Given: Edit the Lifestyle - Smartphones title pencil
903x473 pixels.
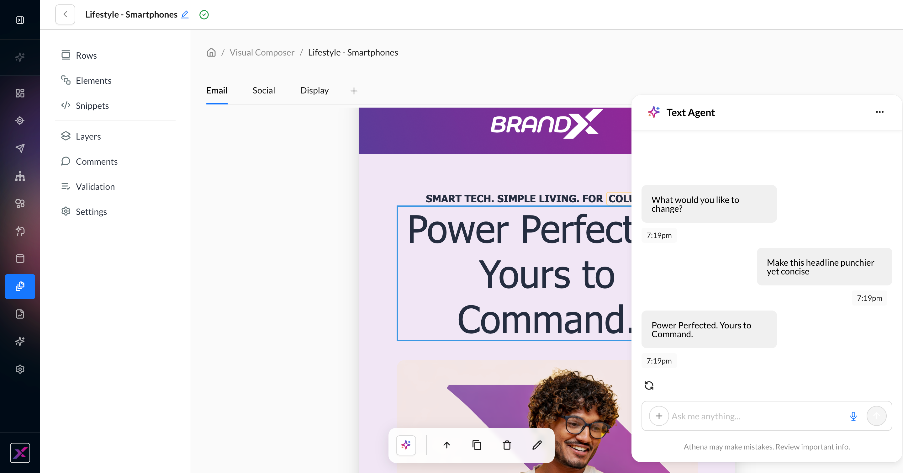Looking at the screenshot, I should [185, 14].
